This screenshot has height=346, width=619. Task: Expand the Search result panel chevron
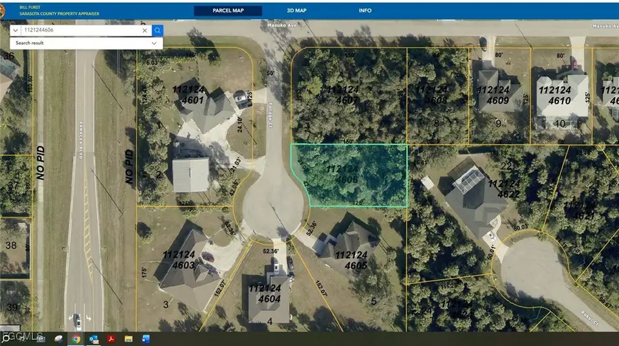[154, 43]
